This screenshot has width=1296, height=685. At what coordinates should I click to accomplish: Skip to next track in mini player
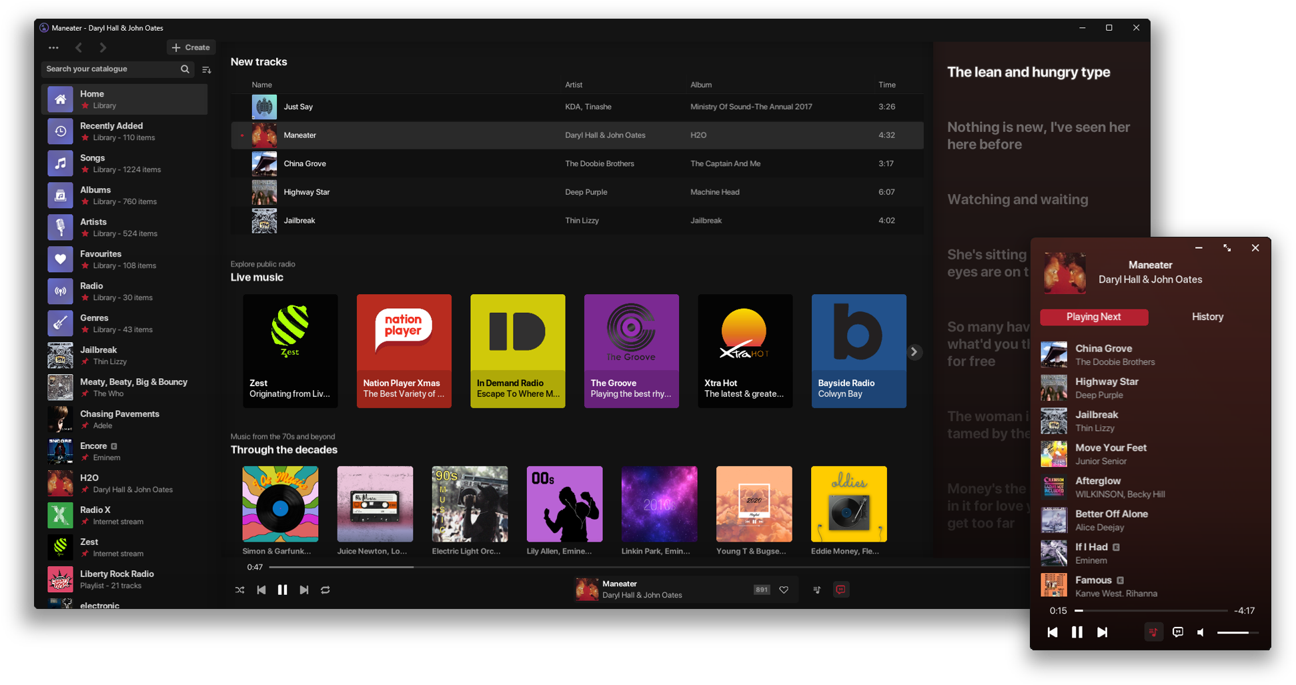pos(1102,632)
